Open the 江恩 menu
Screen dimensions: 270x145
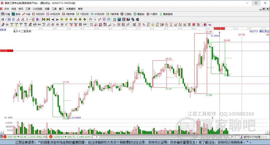click(28, 9)
